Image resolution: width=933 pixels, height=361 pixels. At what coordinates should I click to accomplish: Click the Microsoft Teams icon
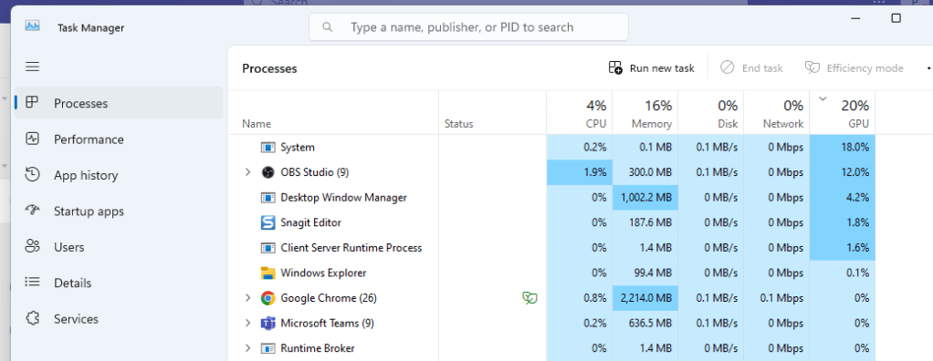point(268,323)
